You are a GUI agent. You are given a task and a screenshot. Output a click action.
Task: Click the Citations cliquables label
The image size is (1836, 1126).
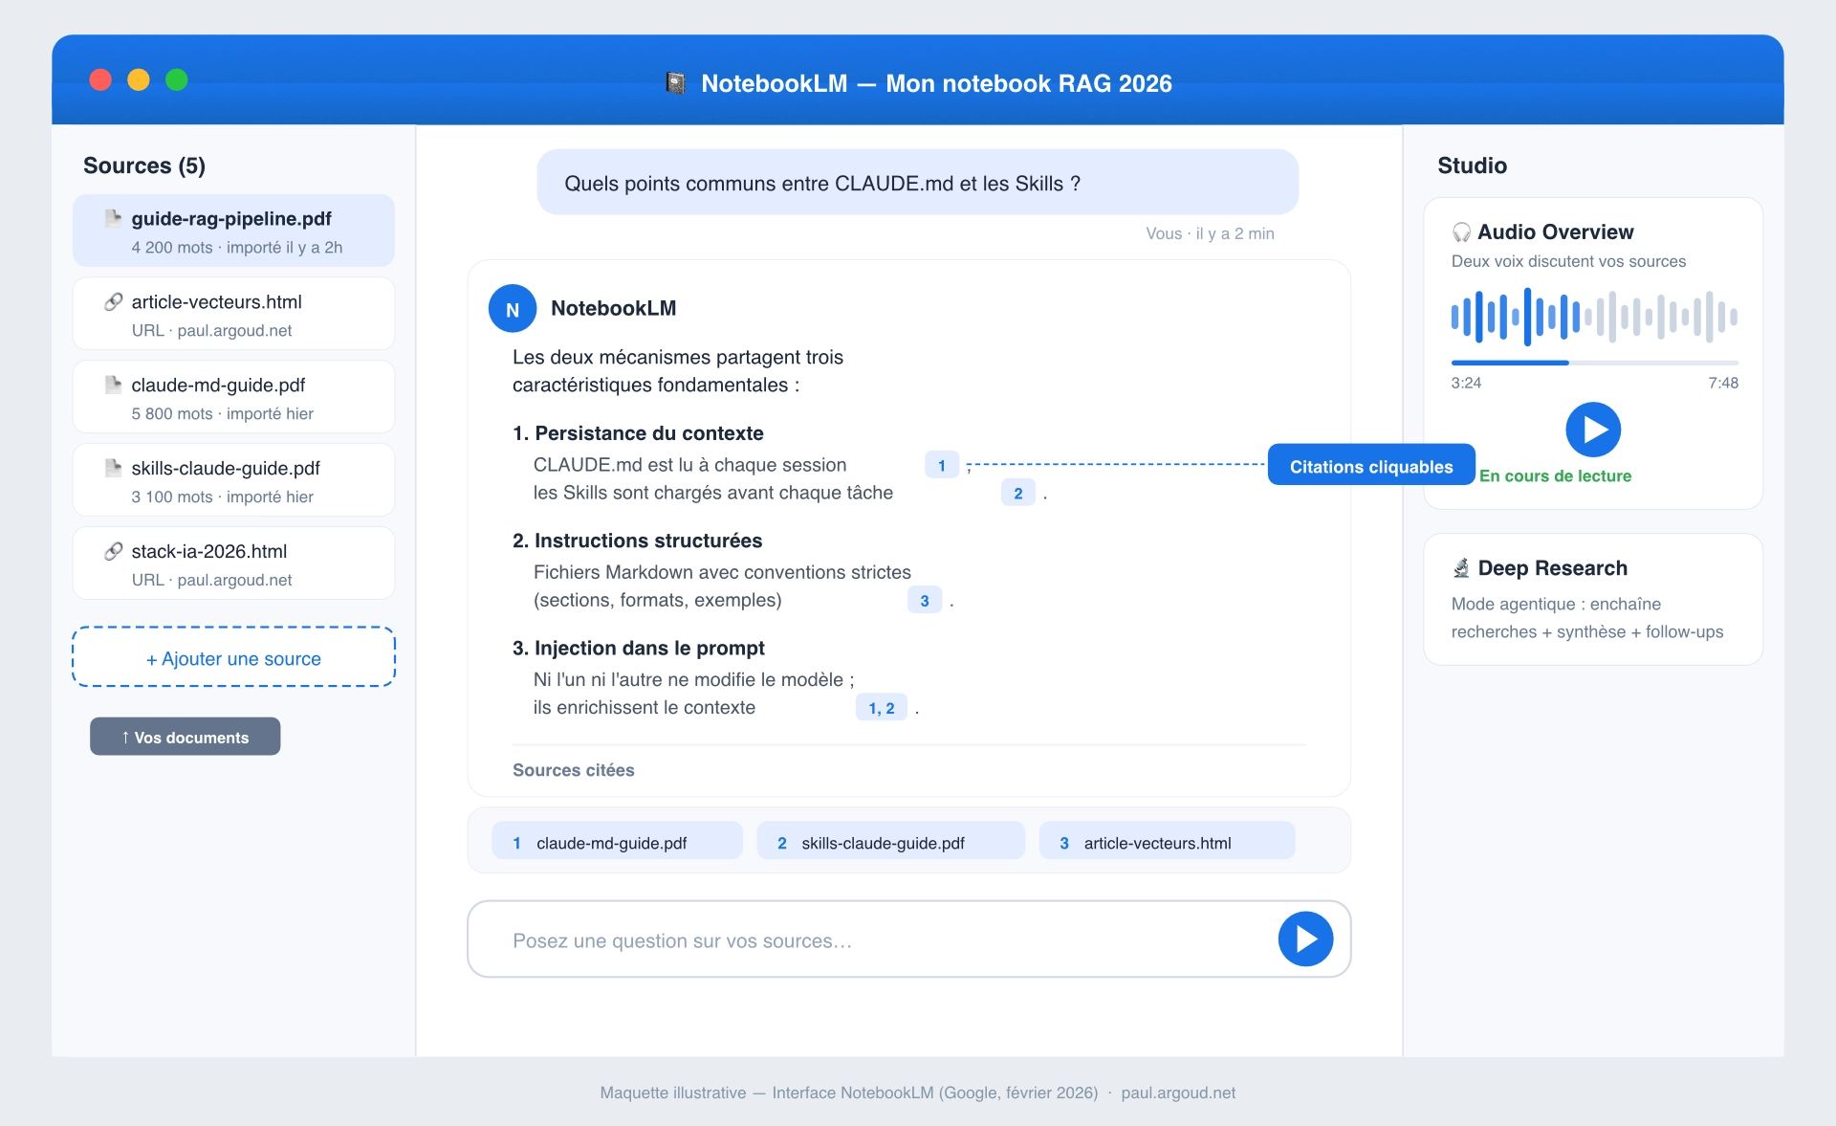tap(1371, 466)
